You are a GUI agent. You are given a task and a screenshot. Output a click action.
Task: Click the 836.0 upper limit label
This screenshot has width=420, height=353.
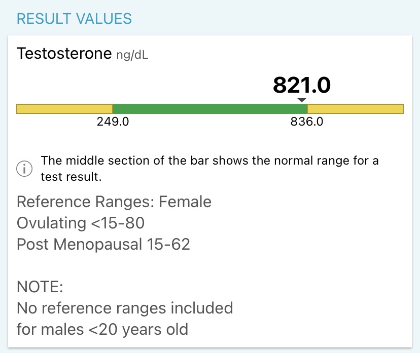307,122
